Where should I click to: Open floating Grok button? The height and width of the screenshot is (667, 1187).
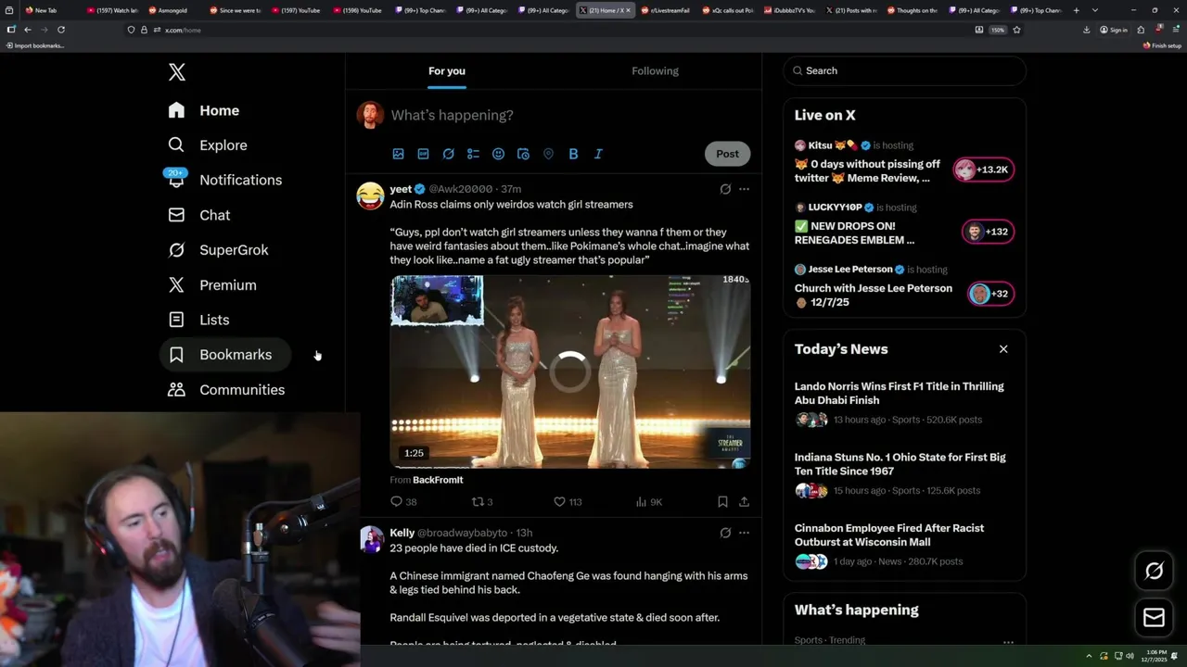[x=1154, y=571]
